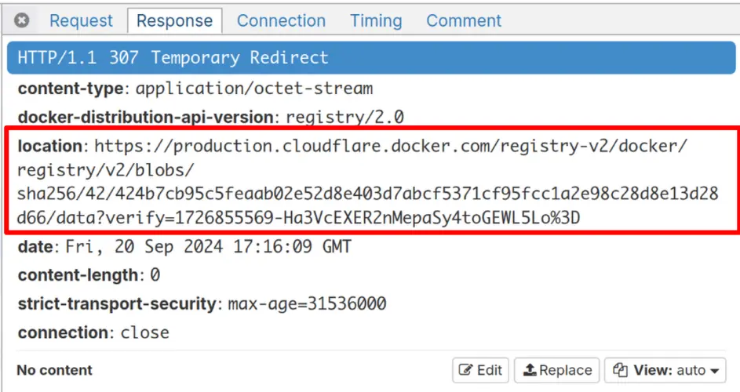
Task: Select the strict-transport-security header name
Action: pos(116,303)
